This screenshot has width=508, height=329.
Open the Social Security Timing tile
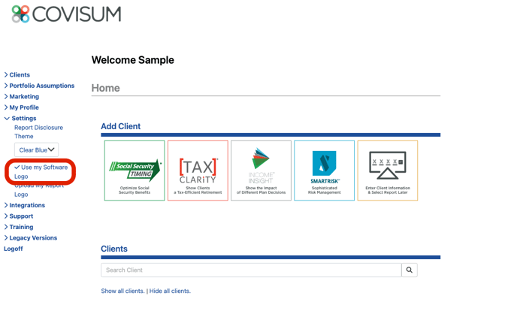pyautogui.click(x=135, y=171)
